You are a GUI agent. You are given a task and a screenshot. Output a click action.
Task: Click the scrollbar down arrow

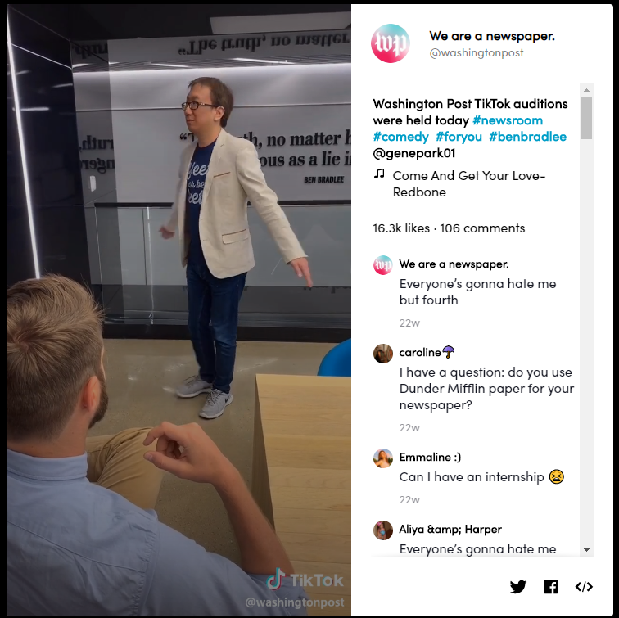click(x=586, y=550)
